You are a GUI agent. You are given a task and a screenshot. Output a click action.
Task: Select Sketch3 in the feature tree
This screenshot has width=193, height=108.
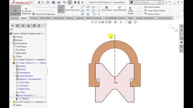[22, 99]
